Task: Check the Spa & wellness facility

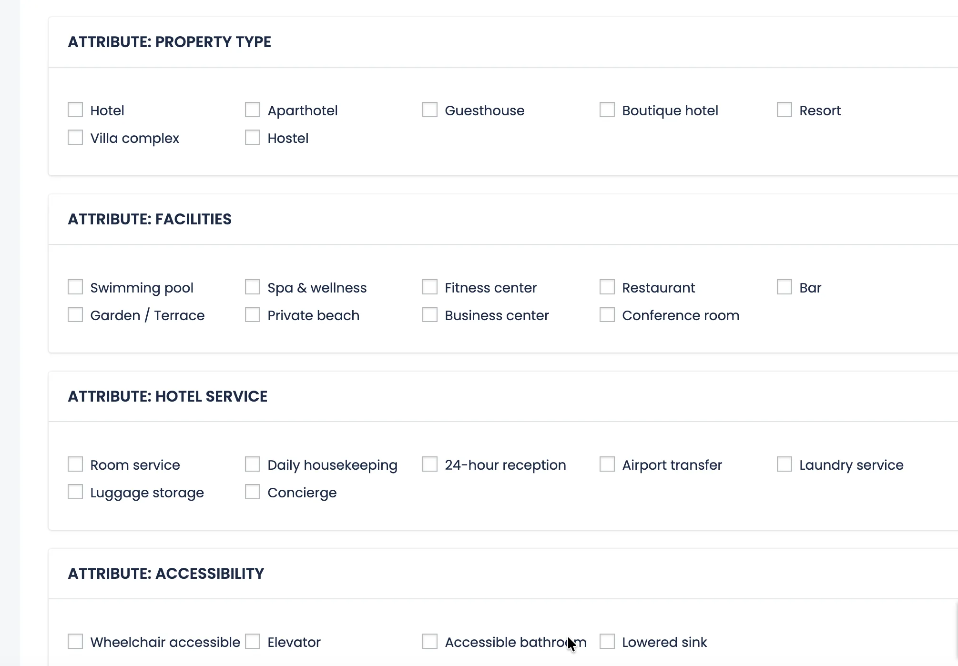Action: [252, 287]
